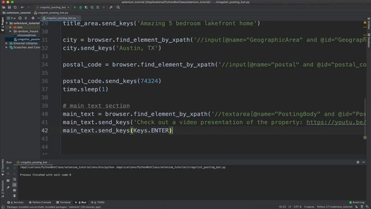Toggle tool window bars icon at bottom-left corner
The width and height of the screenshot is (371, 209).
tap(3, 207)
